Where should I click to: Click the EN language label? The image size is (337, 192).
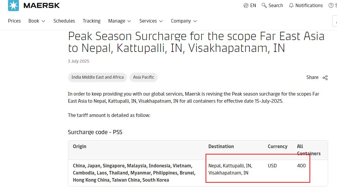253,6
